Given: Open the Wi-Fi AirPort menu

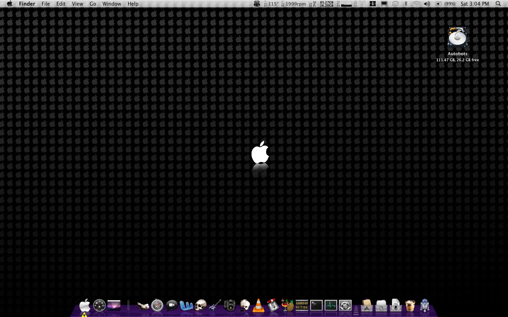Looking at the screenshot, I should tap(416, 4).
